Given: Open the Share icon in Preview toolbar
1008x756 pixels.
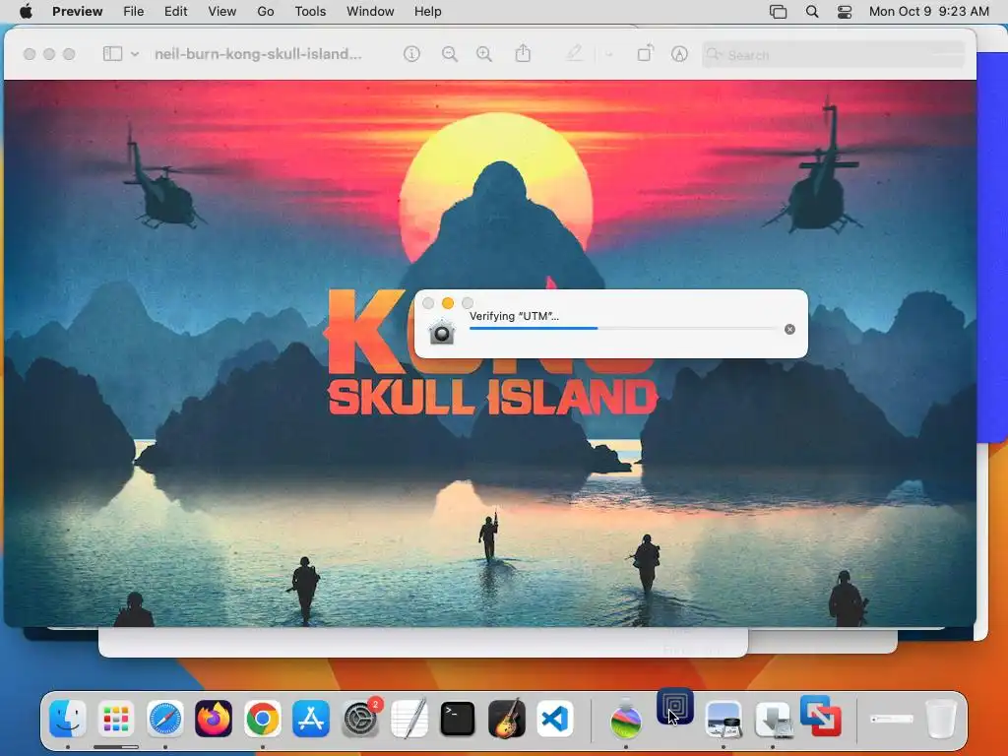Looking at the screenshot, I should pos(523,53).
